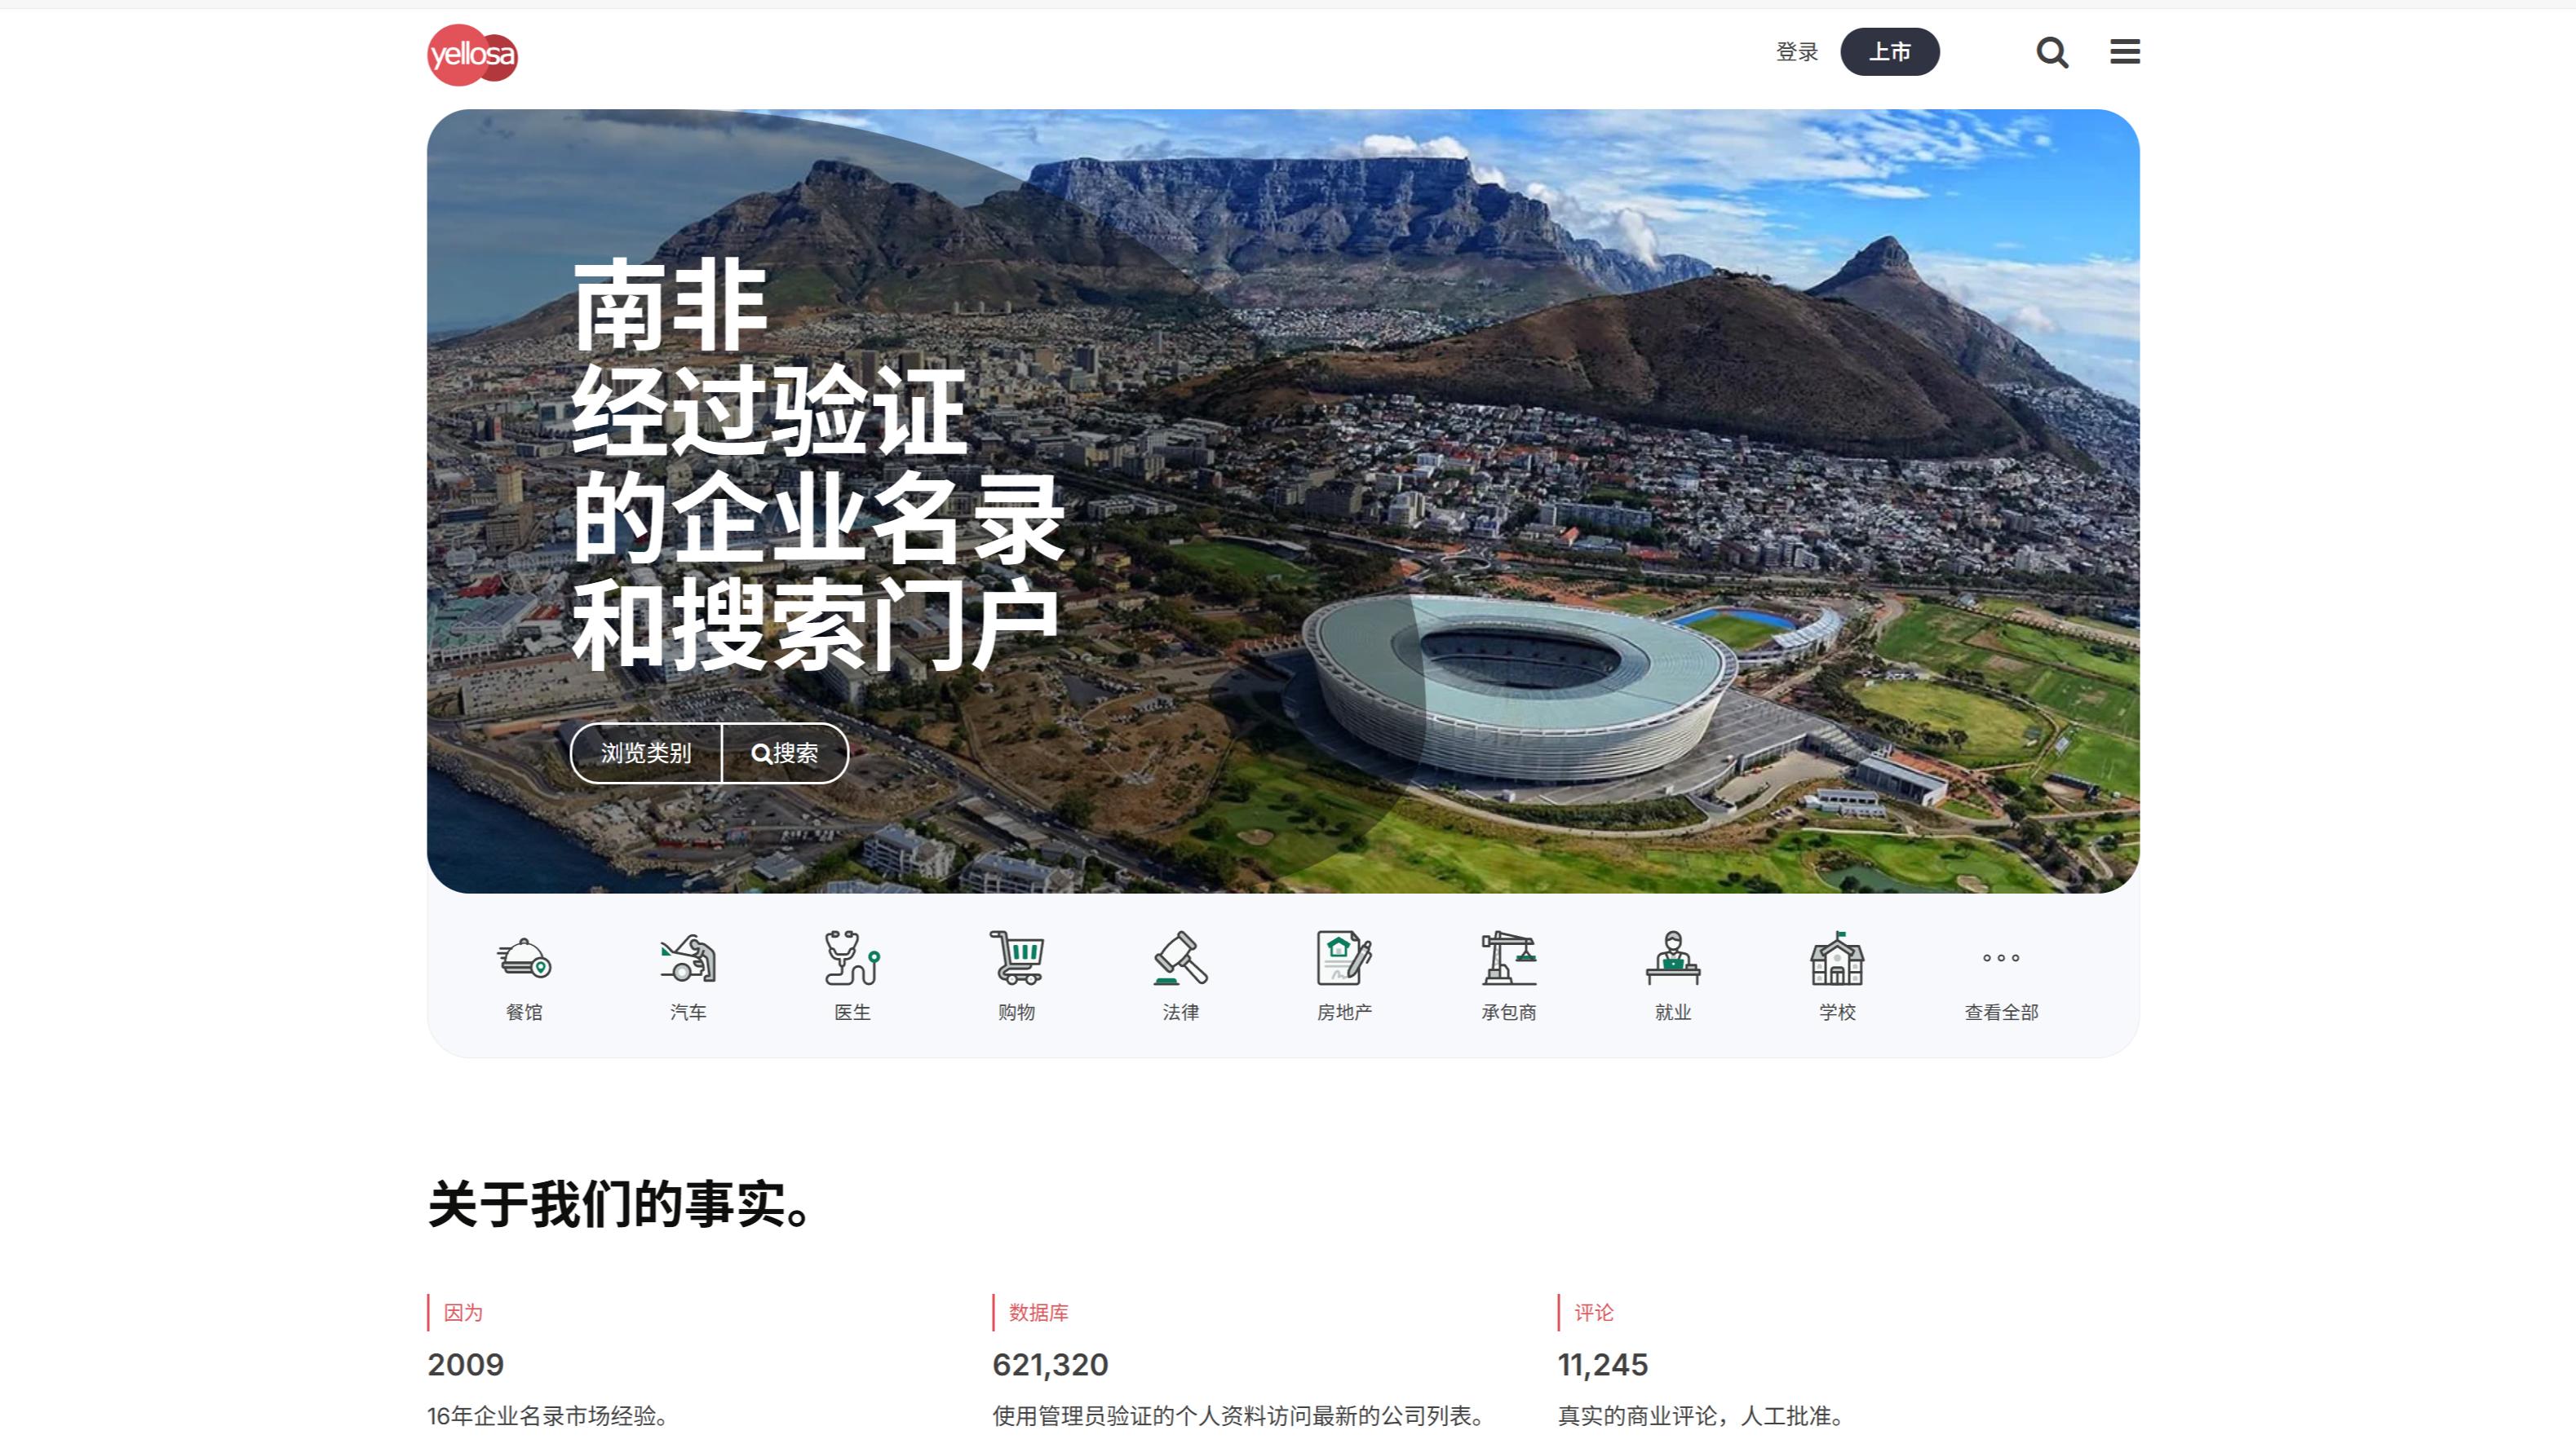Click the yellosa logo
Viewport: 2576px width, 1448px height.
coord(472,55)
